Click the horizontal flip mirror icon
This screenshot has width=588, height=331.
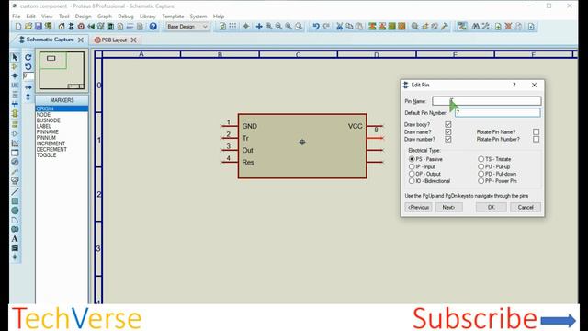(x=28, y=87)
